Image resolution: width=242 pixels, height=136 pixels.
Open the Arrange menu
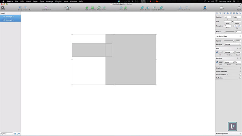[50, 2]
